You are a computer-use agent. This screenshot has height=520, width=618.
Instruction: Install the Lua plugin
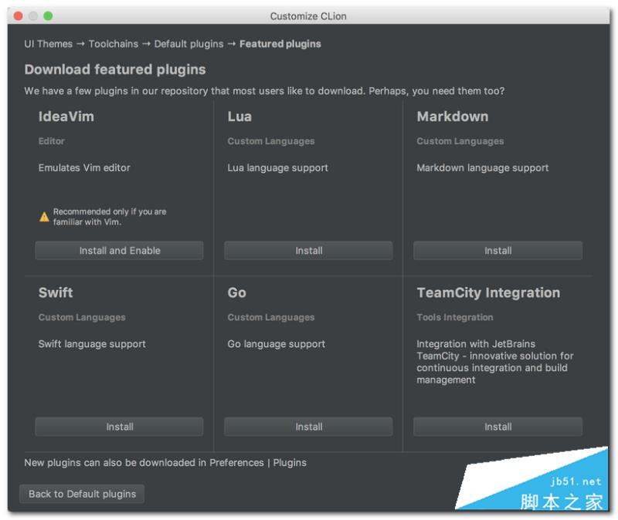(308, 250)
